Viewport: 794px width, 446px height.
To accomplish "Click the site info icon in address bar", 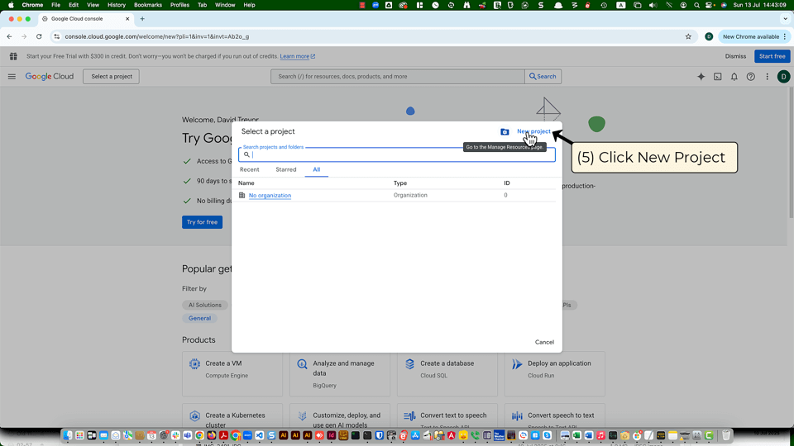I will tap(57, 36).
